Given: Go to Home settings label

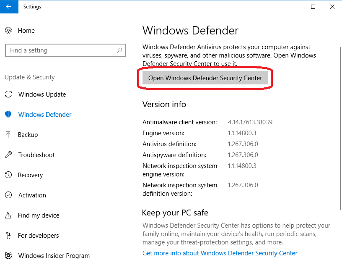Looking at the screenshot, I should coord(26,31).
